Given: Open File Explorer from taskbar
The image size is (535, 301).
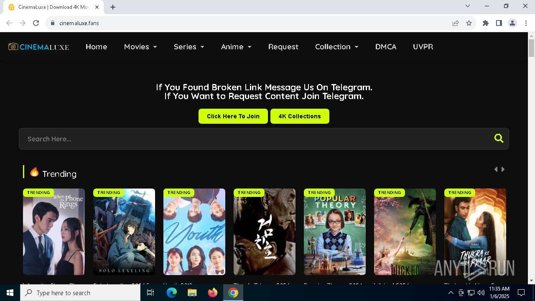Looking at the screenshot, I should click(192, 293).
